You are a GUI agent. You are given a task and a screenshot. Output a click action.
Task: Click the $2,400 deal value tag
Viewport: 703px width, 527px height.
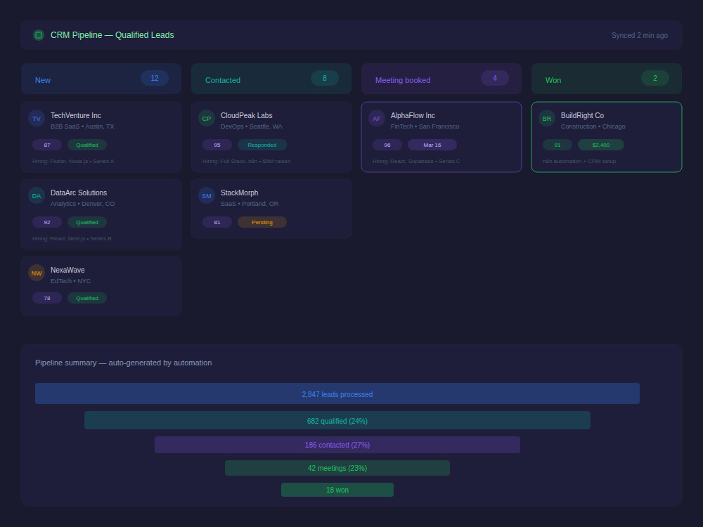(x=601, y=145)
